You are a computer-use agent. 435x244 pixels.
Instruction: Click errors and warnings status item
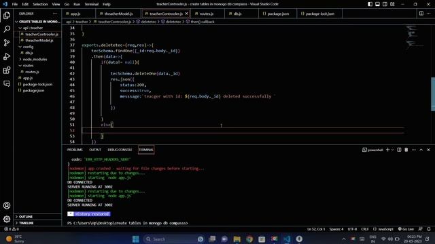coord(12,229)
